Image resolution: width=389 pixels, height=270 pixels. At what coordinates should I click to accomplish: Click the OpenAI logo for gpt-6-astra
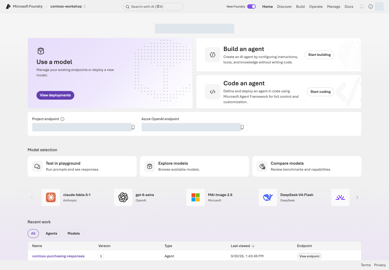[x=123, y=197]
